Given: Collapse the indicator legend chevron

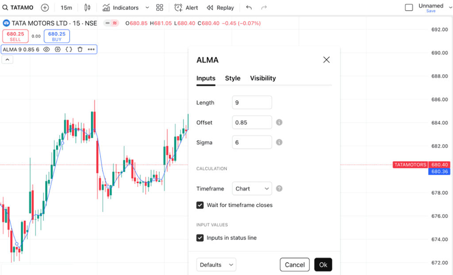Looking at the screenshot, I should pyautogui.click(x=8, y=60).
